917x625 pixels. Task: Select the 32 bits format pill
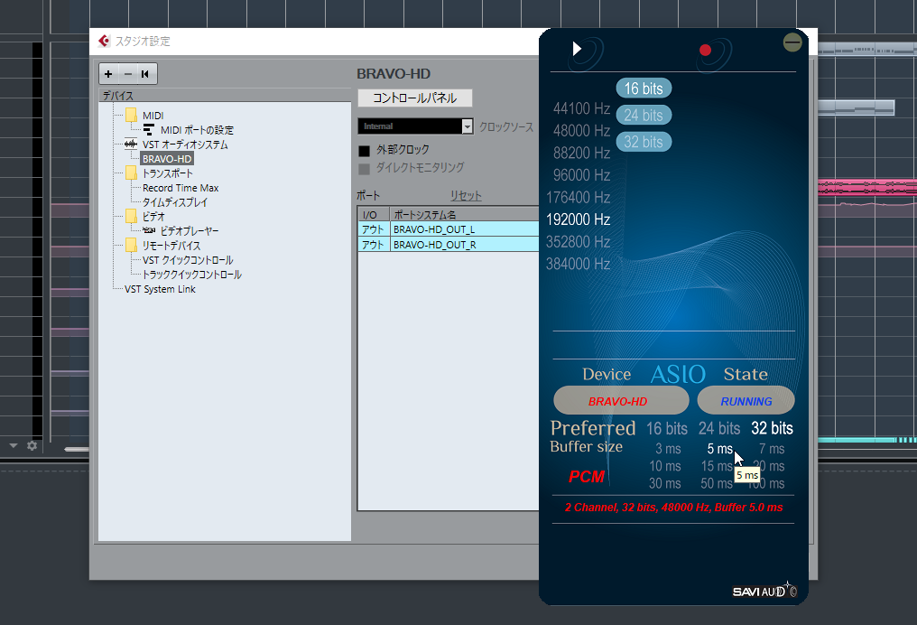click(644, 142)
